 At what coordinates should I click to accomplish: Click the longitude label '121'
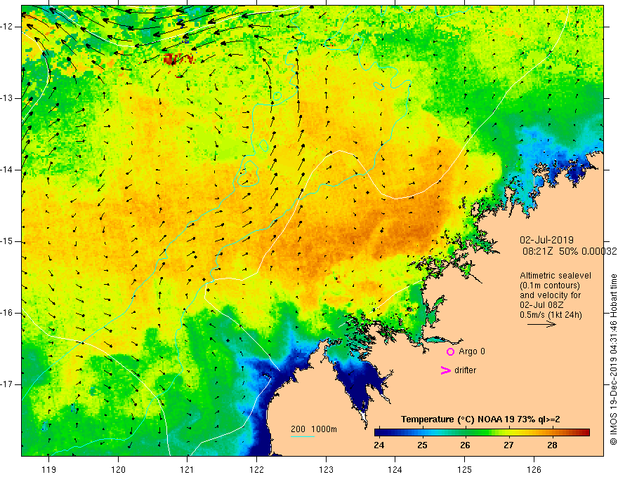(188, 469)
